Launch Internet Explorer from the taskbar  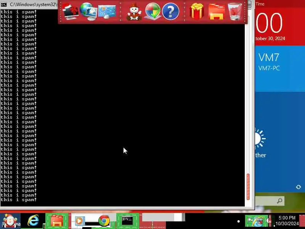(33, 221)
